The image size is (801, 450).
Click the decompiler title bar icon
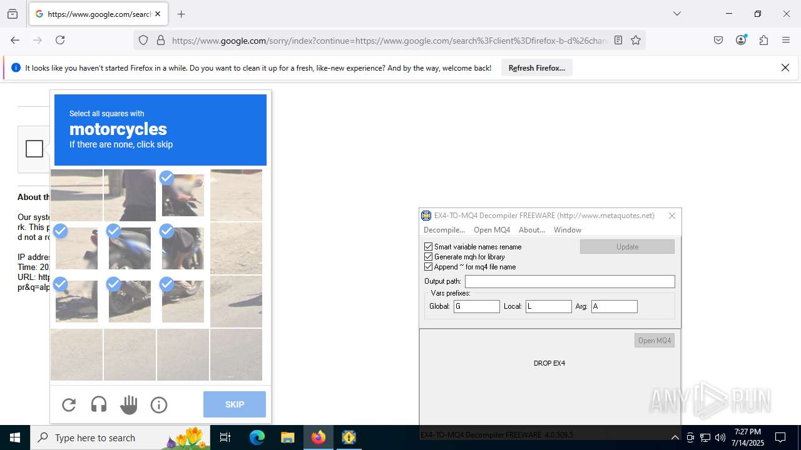426,216
